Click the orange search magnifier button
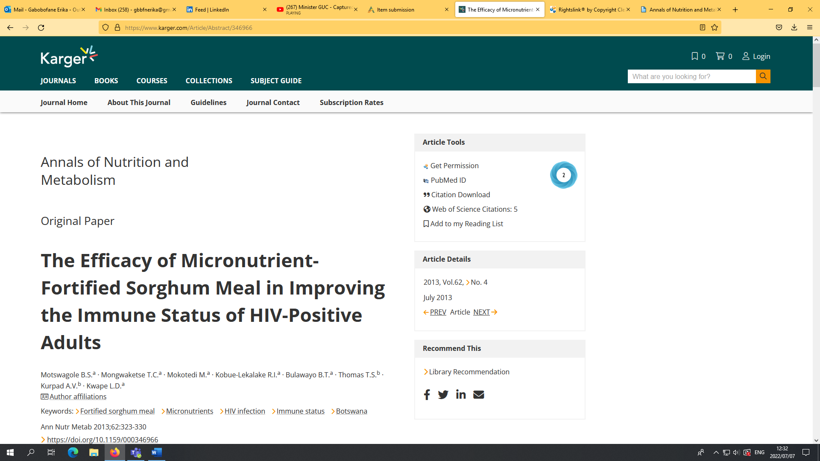 763,76
